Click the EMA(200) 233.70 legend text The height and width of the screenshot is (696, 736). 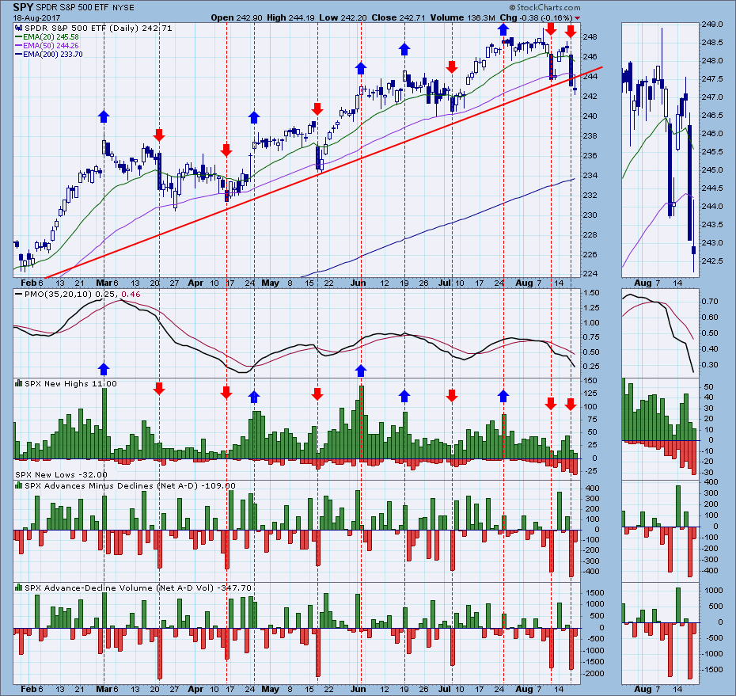click(x=52, y=55)
